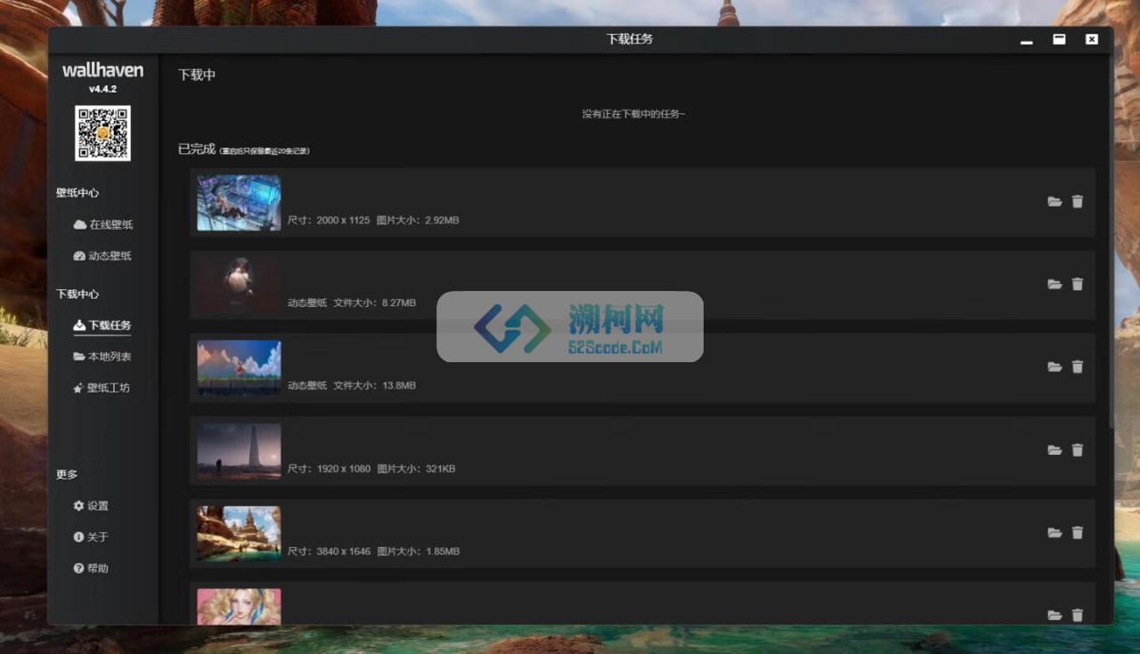
Task: Open 设置 settings page
Action: click(91, 506)
